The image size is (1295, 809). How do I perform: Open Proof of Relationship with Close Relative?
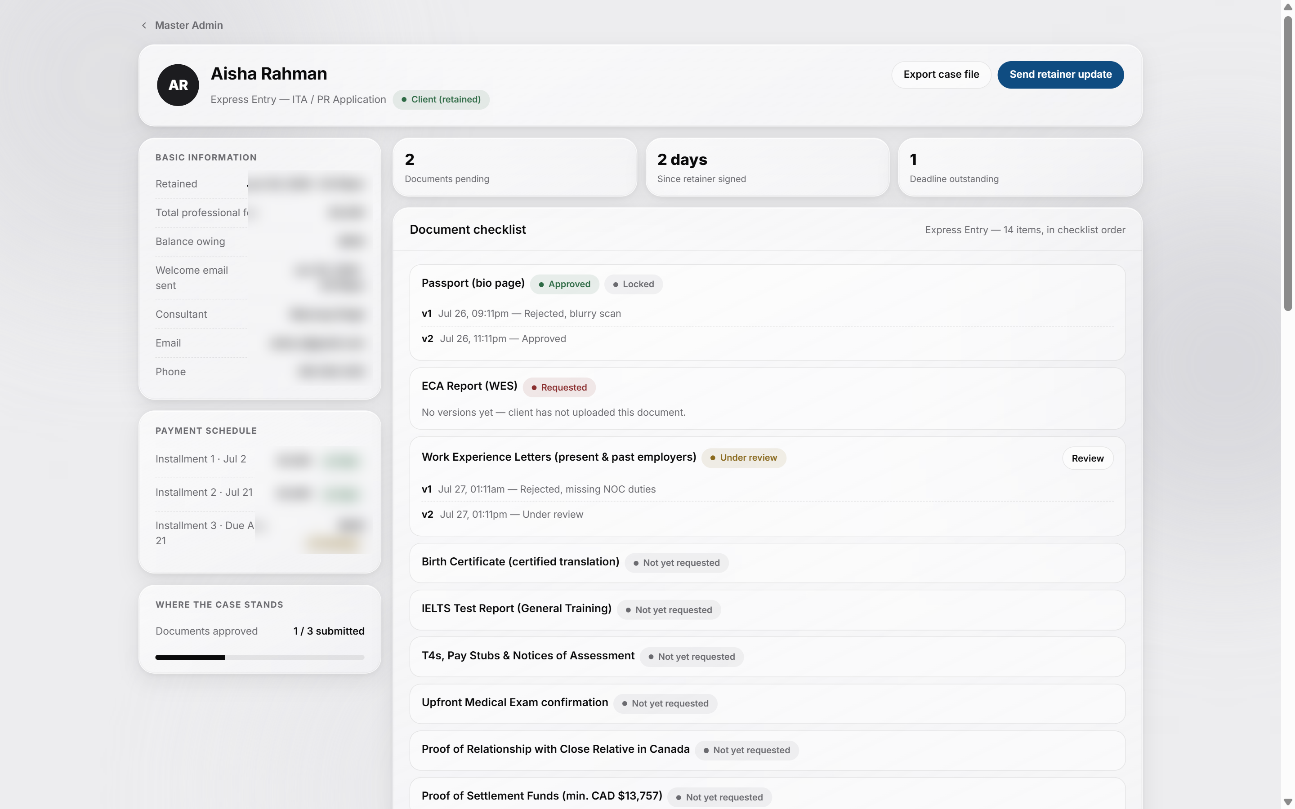(x=767, y=750)
